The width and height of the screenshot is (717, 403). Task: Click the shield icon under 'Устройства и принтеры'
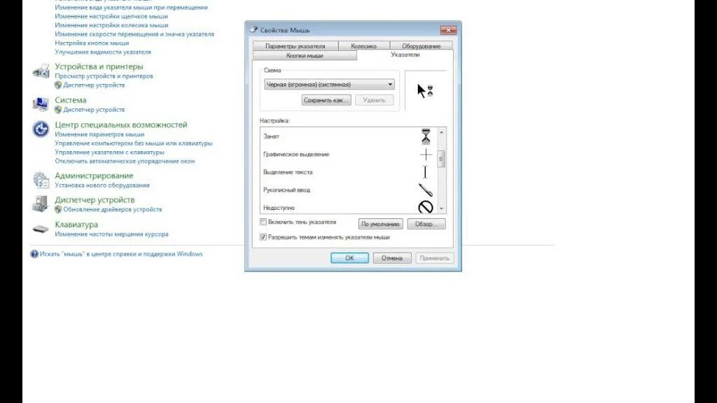pyautogui.click(x=58, y=85)
